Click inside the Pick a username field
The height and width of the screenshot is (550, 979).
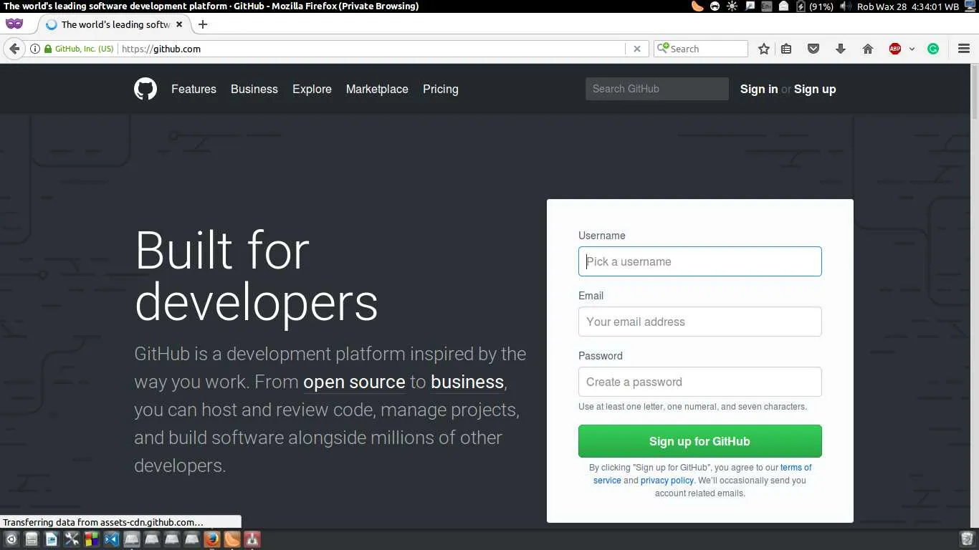coord(699,261)
